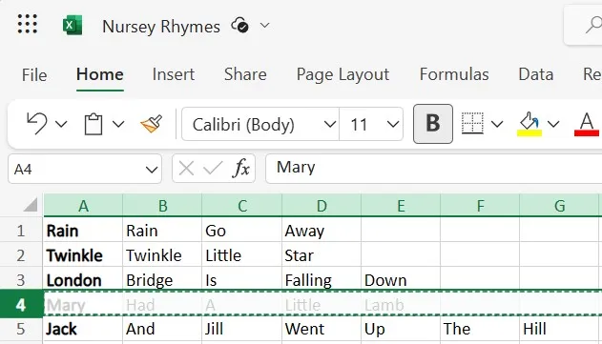Go to the Page Layout tab
The width and height of the screenshot is (602, 344).
(x=343, y=74)
